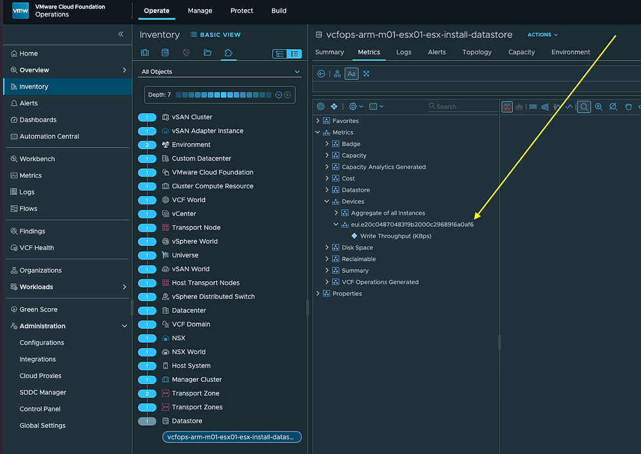Switch to the Topology tab
This screenshot has height=454, width=641.
(x=477, y=52)
